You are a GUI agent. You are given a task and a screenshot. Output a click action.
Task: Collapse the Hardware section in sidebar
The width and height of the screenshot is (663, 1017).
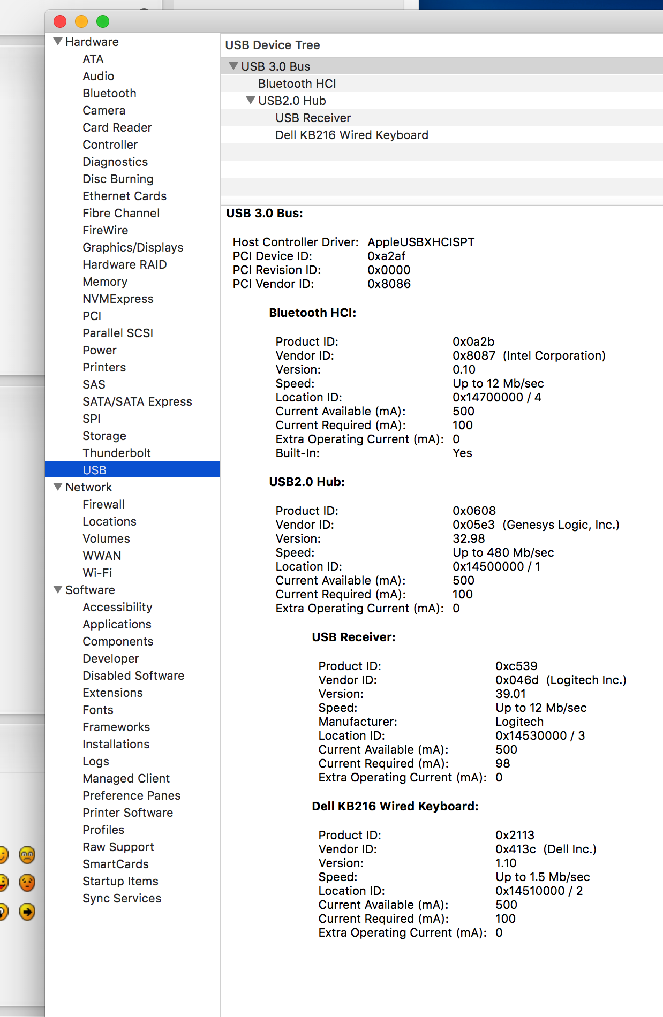pyautogui.click(x=58, y=42)
